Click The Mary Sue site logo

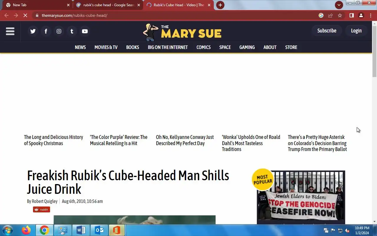pos(182,32)
